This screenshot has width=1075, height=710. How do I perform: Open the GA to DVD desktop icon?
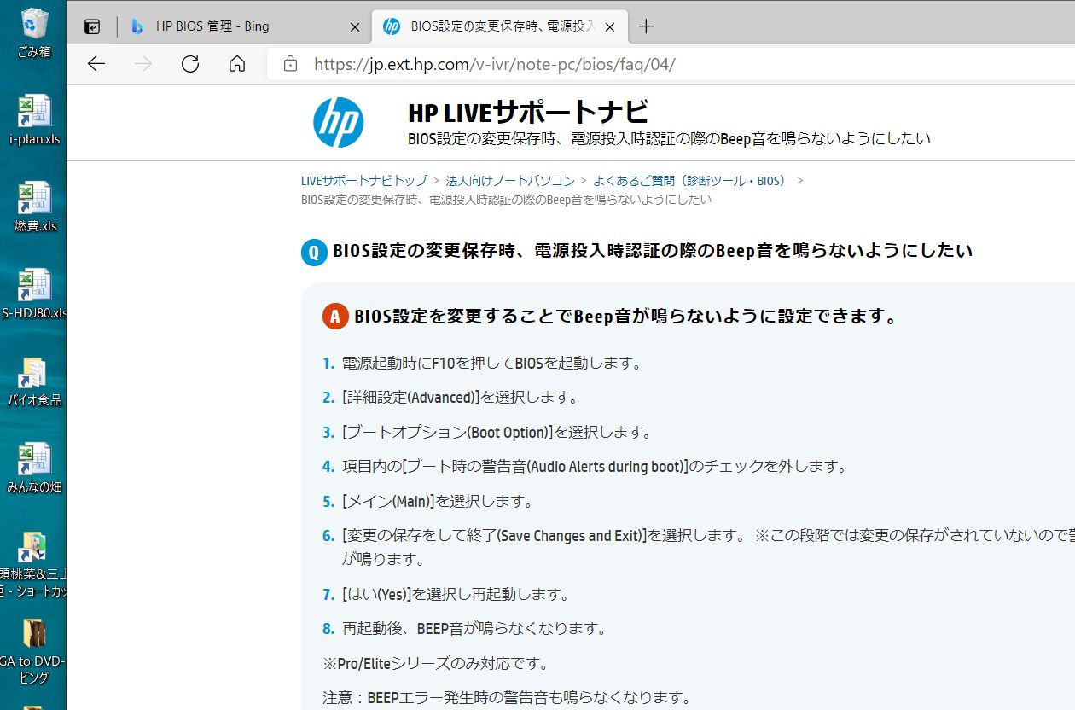tap(34, 652)
